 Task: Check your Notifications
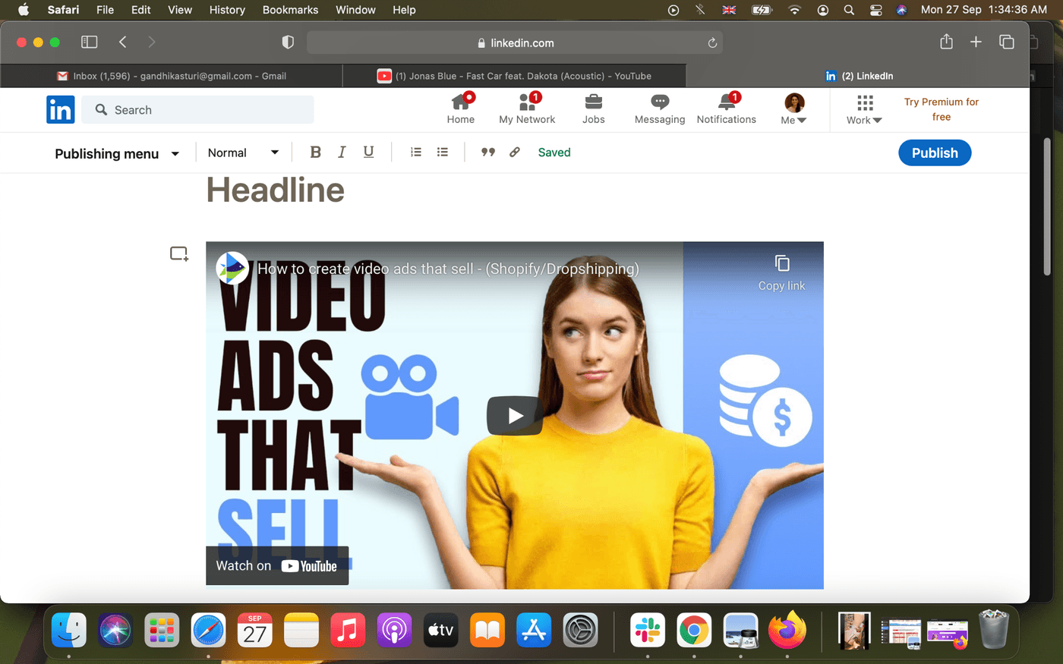coord(726,109)
